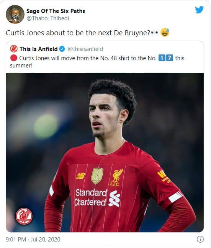Open This Is Anfield account name
Image resolution: width=211 pixels, height=248 pixels.
coord(38,49)
